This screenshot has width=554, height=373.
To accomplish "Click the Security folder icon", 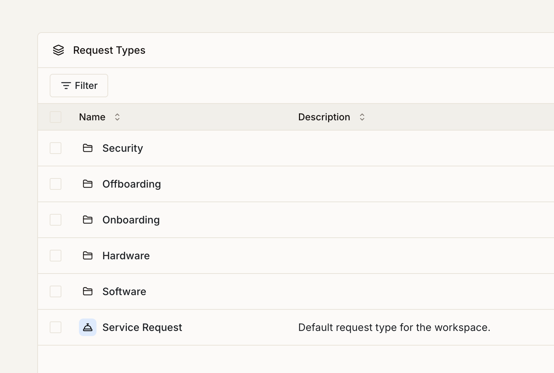I will (x=88, y=148).
